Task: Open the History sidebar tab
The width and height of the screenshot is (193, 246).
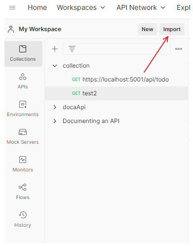Action: 23,220
